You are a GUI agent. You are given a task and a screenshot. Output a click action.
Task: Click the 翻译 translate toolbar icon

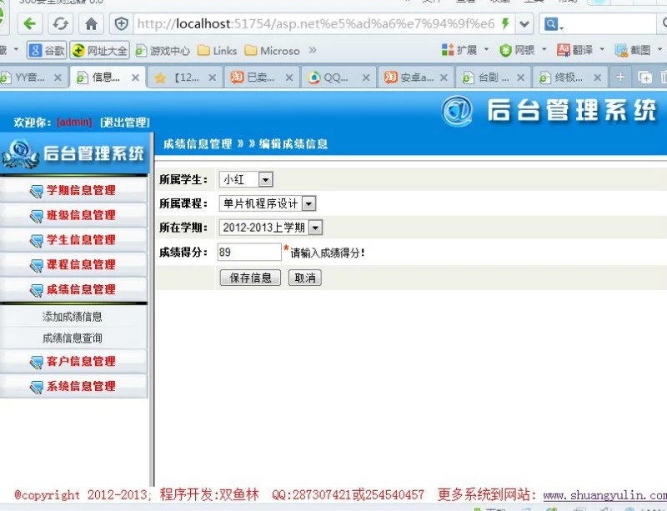[575, 50]
